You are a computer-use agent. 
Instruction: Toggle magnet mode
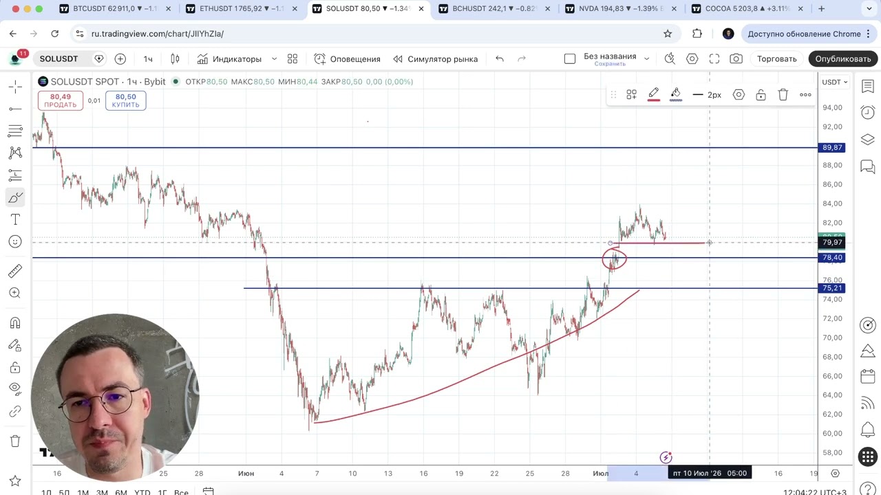[15, 322]
